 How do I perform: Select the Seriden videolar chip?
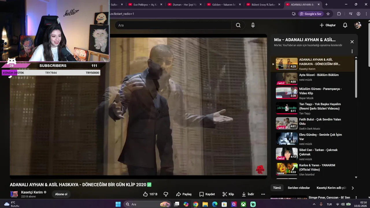click(299, 188)
